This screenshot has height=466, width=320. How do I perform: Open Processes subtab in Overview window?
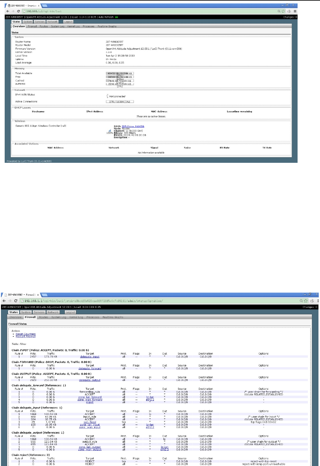[88, 26]
